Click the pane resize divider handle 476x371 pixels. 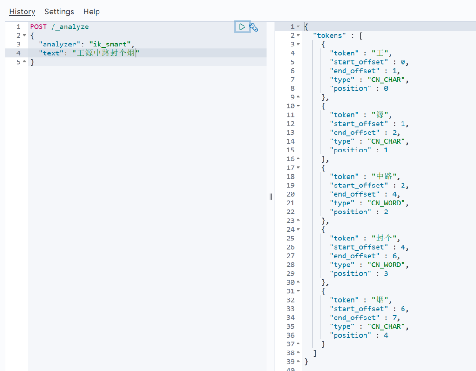pyautogui.click(x=271, y=197)
